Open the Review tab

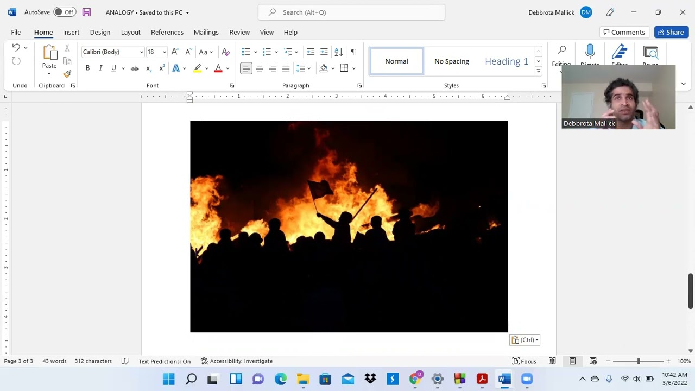coord(239,33)
